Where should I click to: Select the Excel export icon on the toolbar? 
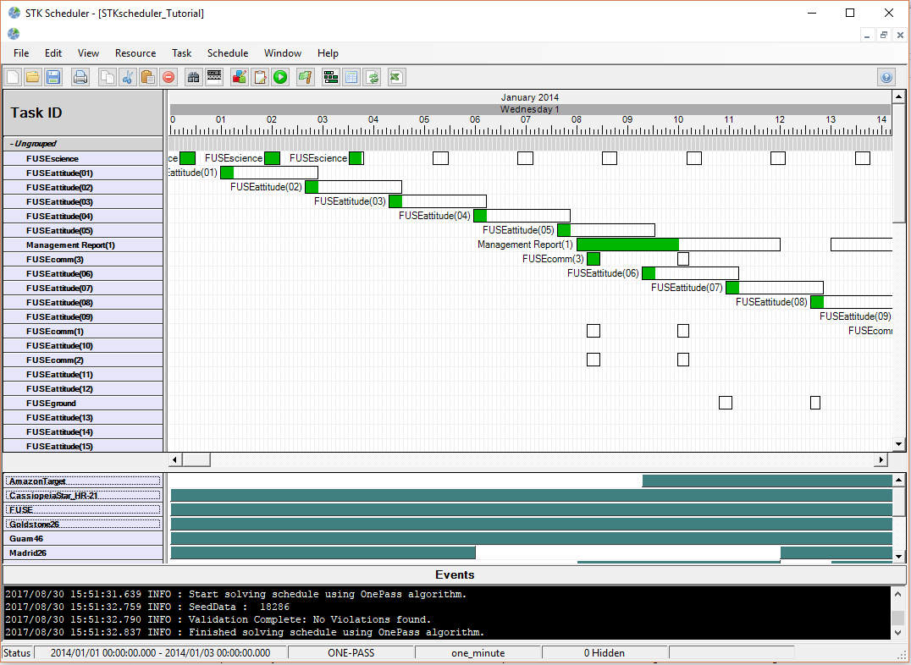tap(395, 77)
